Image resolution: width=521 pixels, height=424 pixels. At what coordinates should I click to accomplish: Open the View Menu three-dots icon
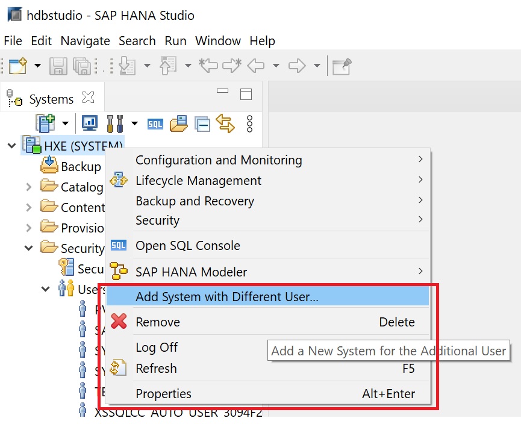(250, 124)
